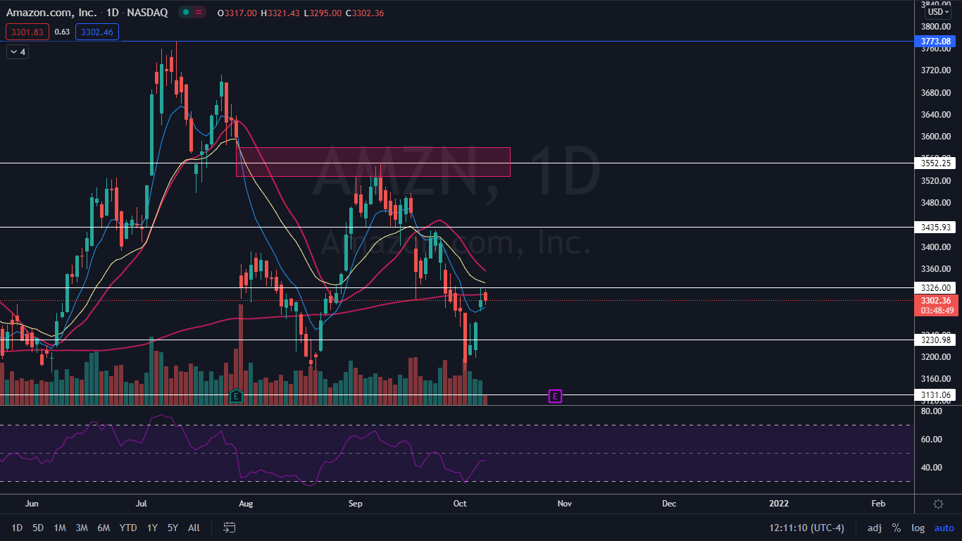Click the Aug label on time axis

point(246,504)
